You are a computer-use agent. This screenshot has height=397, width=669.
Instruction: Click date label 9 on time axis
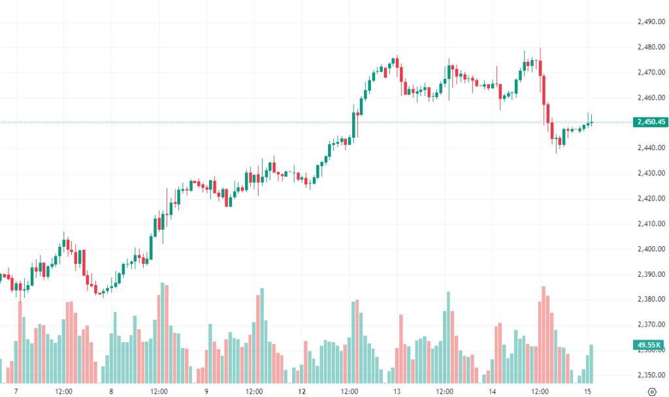(206, 392)
